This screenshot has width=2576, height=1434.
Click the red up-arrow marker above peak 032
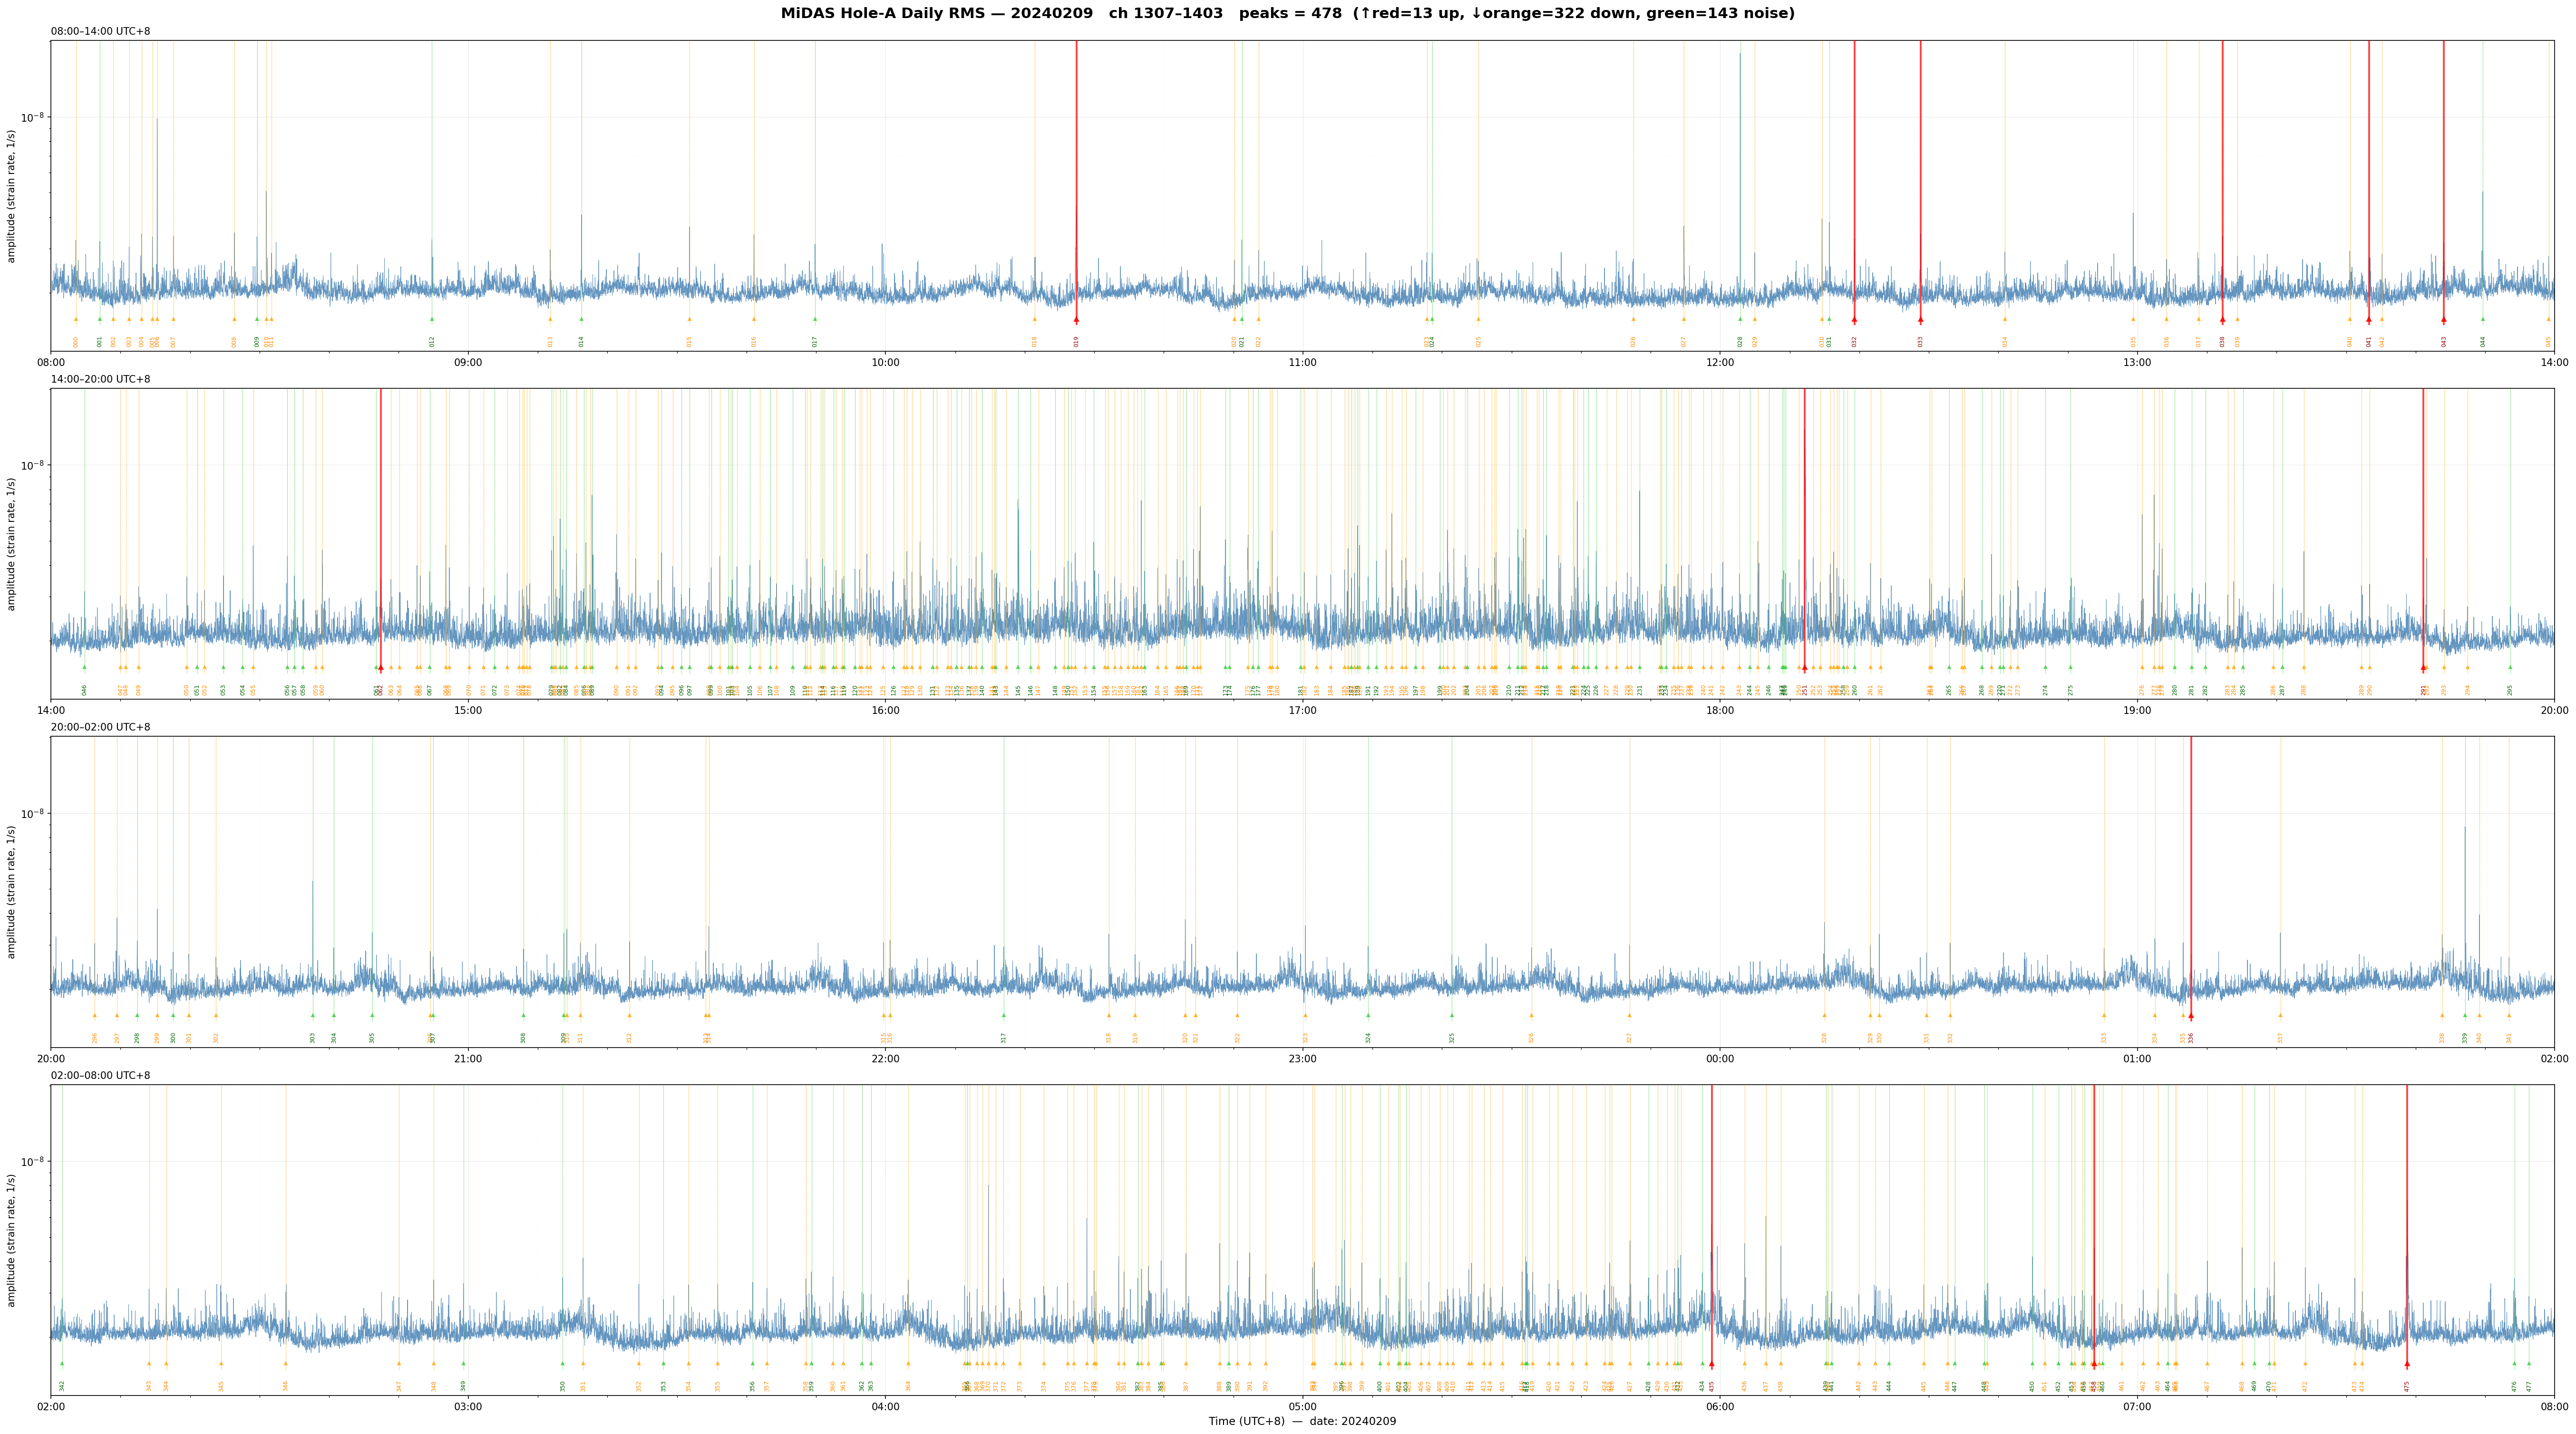[1854, 320]
